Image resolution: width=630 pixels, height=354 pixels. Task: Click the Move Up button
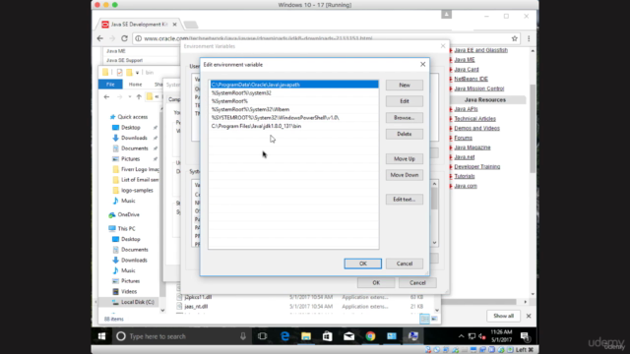(405, 159)
